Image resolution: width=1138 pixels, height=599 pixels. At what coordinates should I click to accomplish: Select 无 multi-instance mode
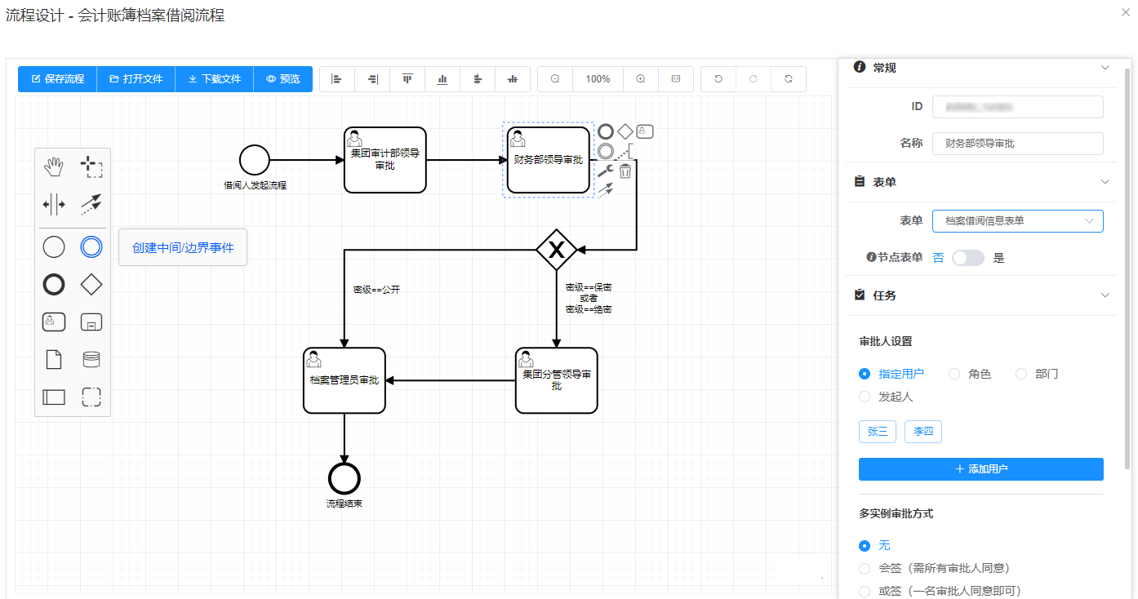pyautogui.click(x=874, y=545)
